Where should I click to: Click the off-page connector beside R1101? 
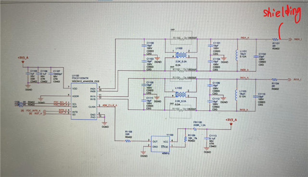click(290, 39)
